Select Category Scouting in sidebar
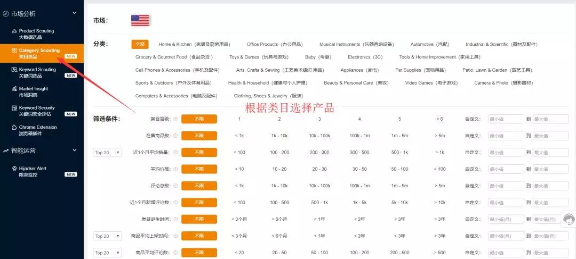The width and height of the screenshot is (576, 259). [x=39, y=53]
